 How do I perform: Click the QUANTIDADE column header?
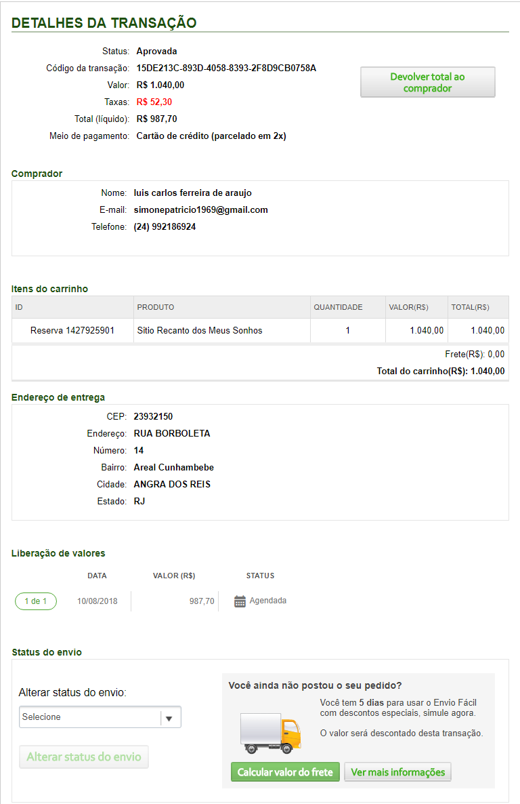(338, 307)
